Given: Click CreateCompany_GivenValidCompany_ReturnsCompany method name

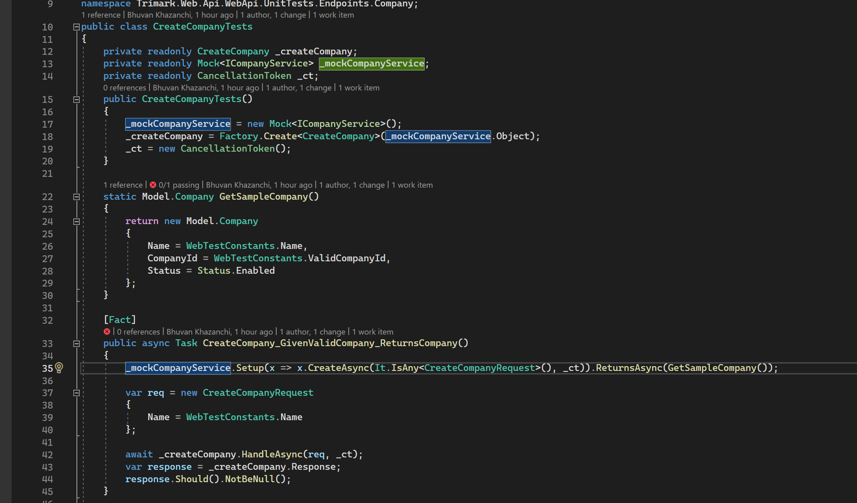Looking at the screenshot, I should 330,343.
